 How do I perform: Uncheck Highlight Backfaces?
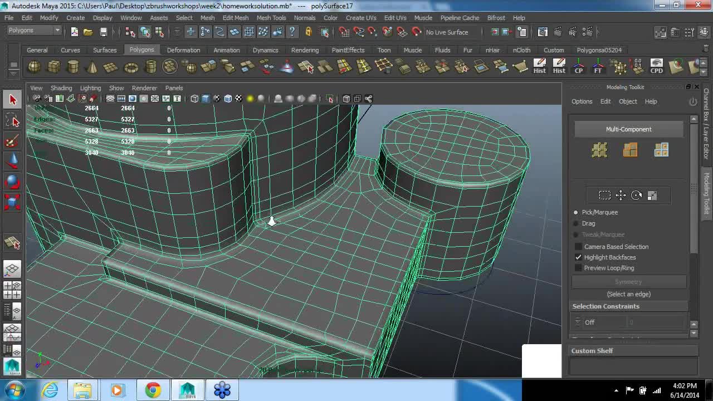coord(578,257)
